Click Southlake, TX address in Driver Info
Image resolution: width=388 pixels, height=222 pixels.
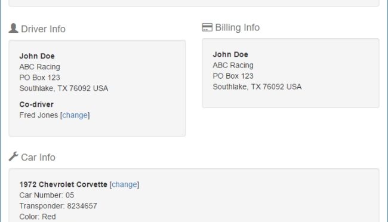click(x=64, y=88)
